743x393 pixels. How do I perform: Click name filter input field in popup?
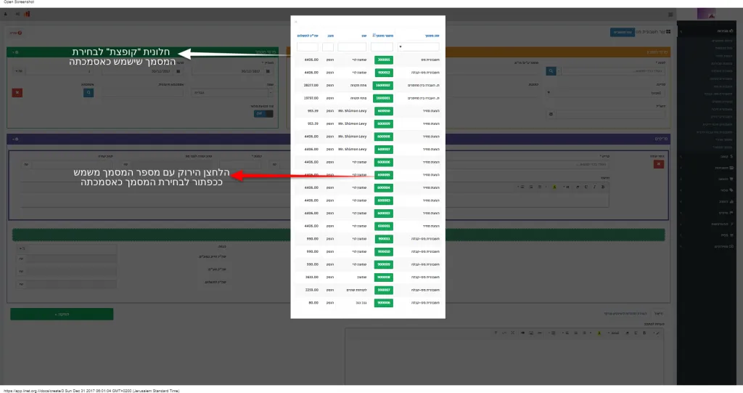[352, 47]
